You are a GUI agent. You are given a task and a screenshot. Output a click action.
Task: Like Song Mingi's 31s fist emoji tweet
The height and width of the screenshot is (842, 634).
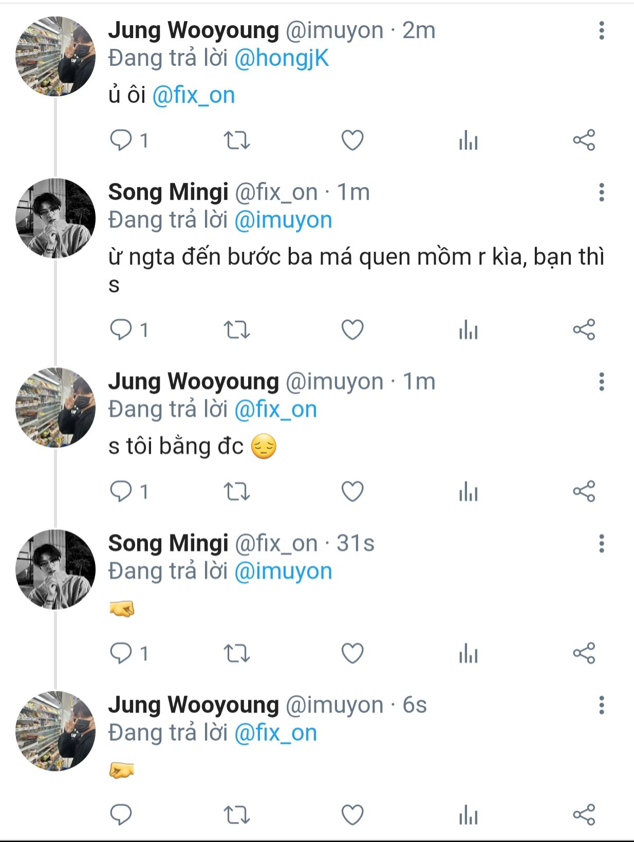(352, 653)
